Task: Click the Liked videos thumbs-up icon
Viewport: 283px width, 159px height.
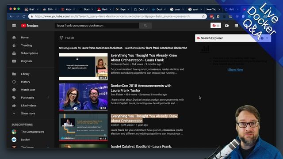Action: coord(14,106)
